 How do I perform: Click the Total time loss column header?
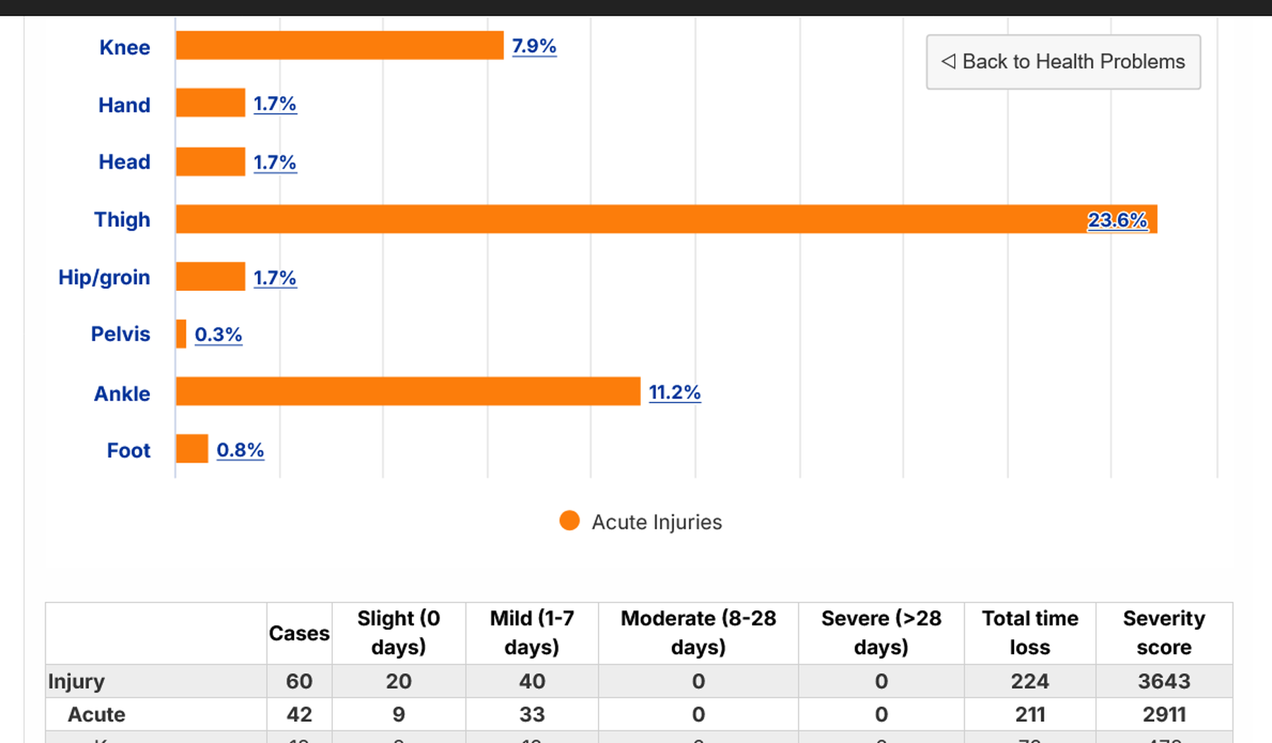pyautogui.click(x=1030, y=633)
